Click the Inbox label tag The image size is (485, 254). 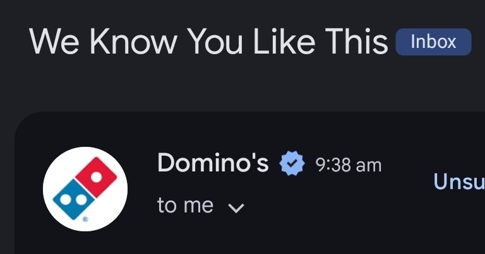[x=433, y=42]
